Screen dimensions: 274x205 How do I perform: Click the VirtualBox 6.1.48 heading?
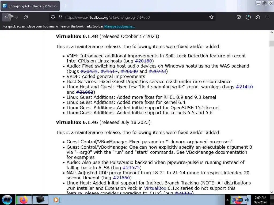tap(77, 36)
